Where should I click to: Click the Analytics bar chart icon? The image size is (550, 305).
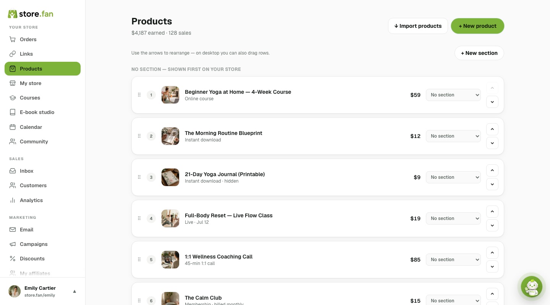[x=13, y=200]
